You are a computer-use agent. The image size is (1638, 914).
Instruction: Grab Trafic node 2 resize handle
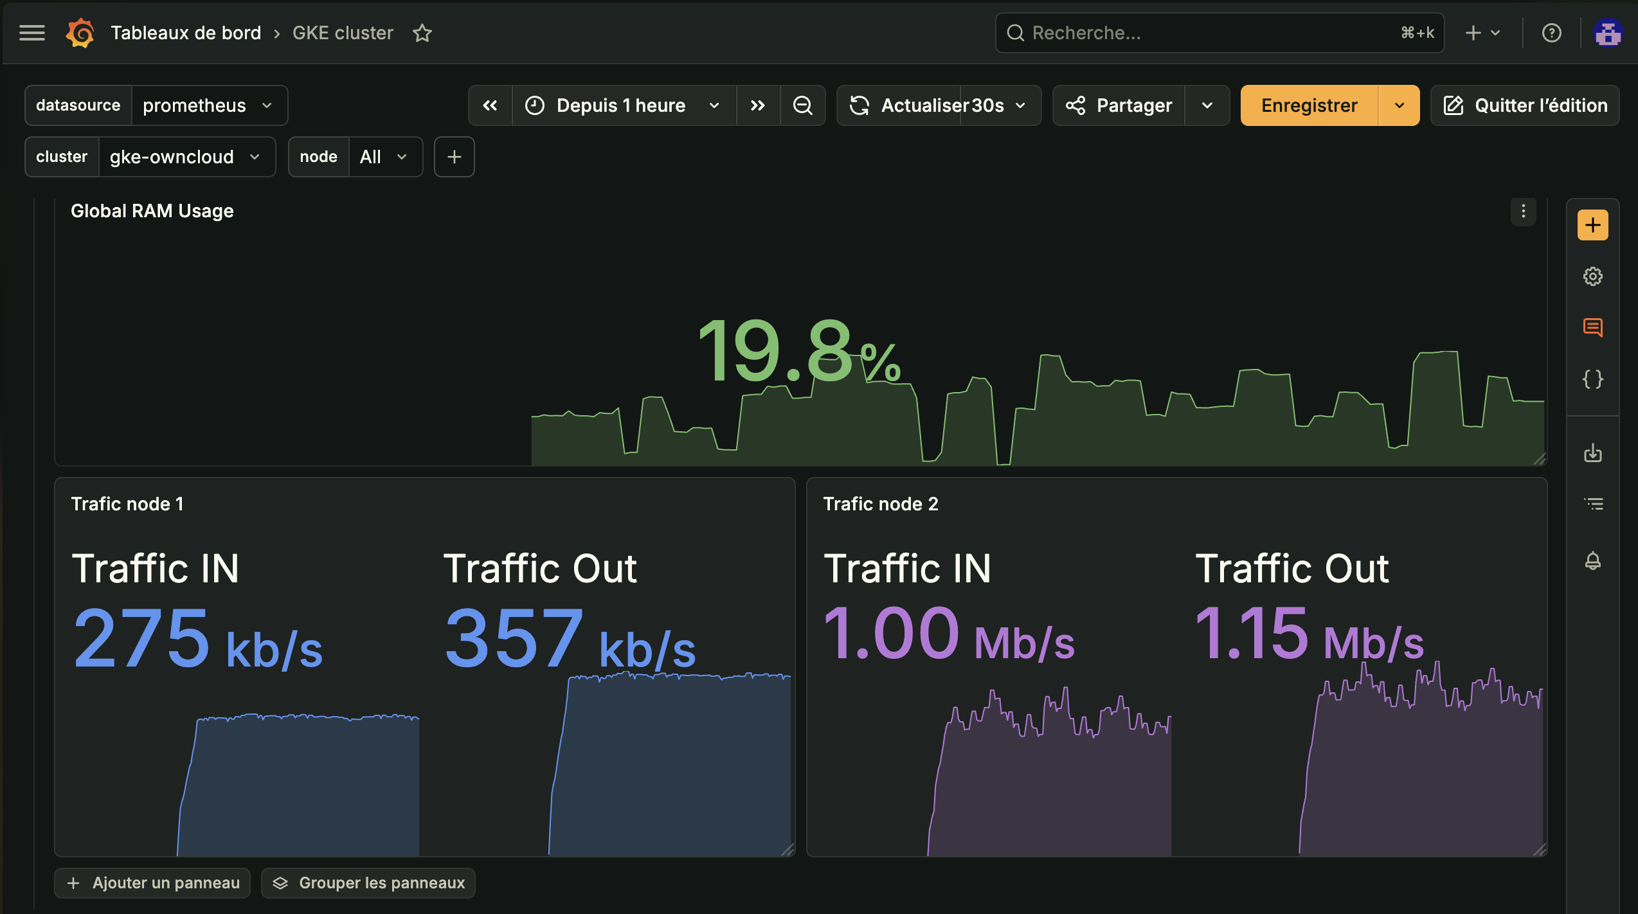click(x=1539, y=849)
